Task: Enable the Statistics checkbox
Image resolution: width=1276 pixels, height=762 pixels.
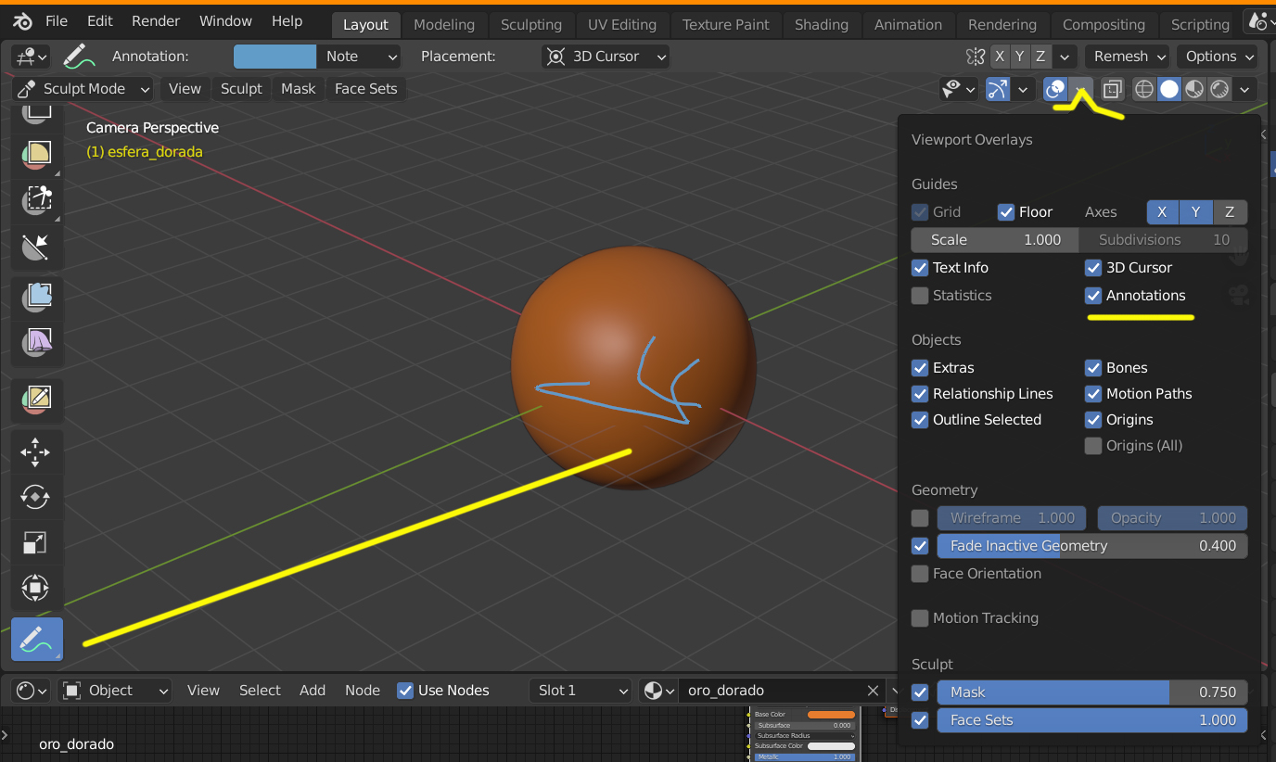Action: coord(920,296)
